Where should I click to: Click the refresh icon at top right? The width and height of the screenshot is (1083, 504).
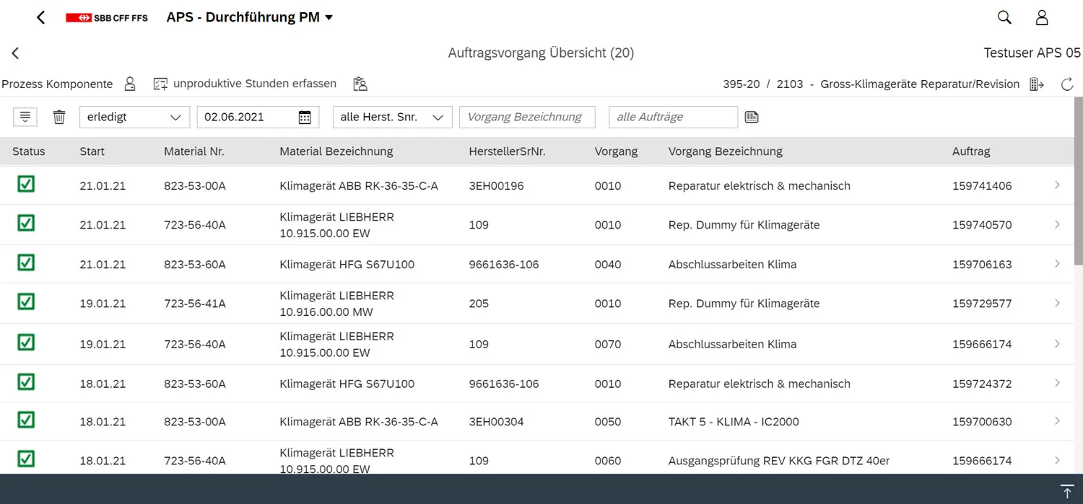(1067, 84)
